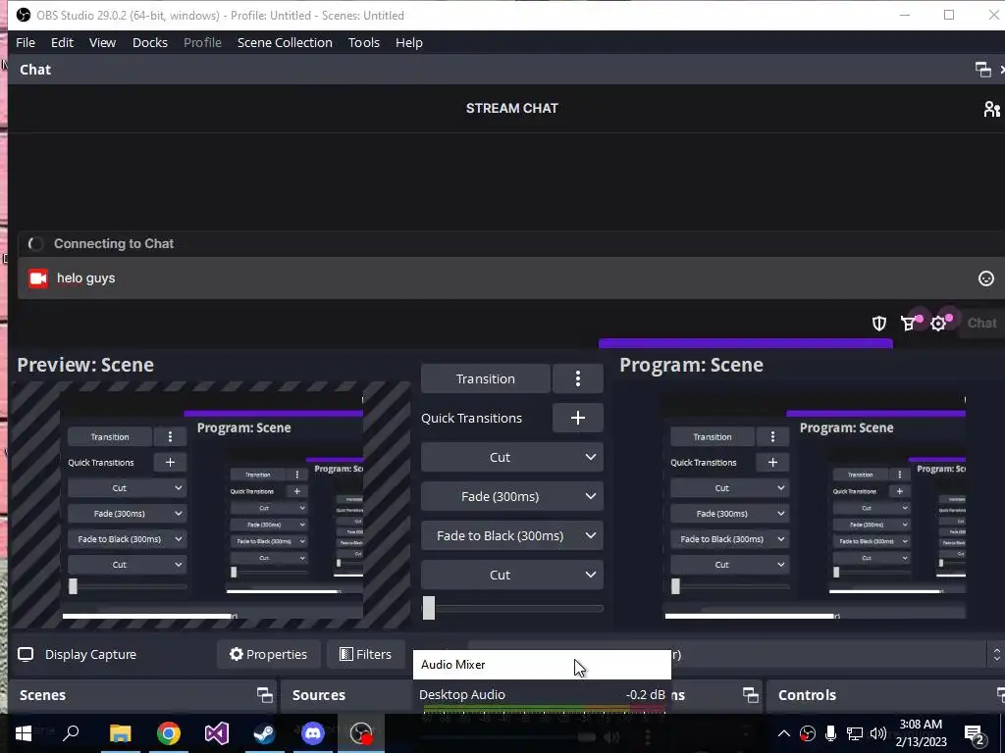Open the Scene Collection menu

(285, 42)
